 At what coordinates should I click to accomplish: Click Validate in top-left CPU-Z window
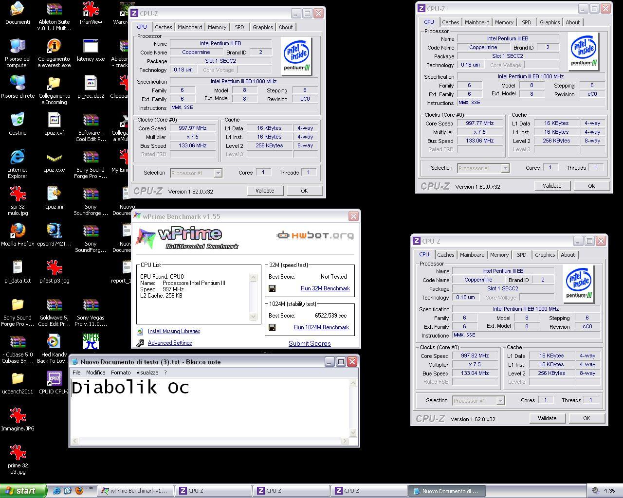pyautogui.click(x=265, y=191)
